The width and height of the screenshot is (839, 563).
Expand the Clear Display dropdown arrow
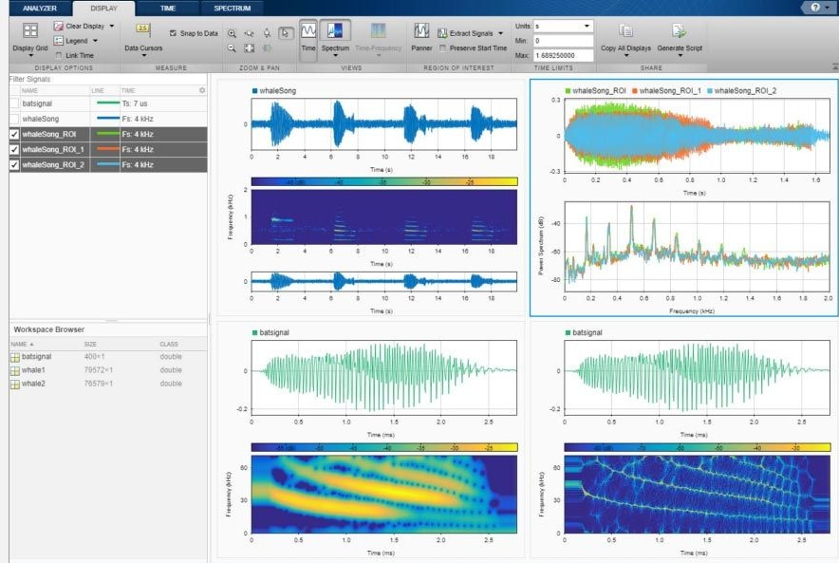112,26
